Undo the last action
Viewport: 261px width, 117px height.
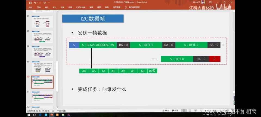point(35,3)
